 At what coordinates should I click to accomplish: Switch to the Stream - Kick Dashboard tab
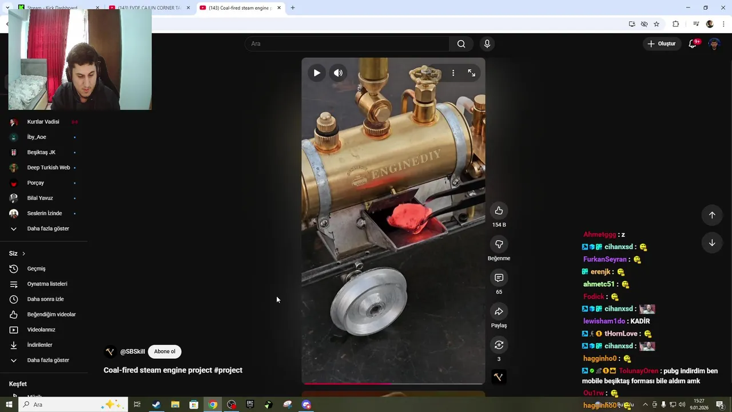tap(57, 8)
